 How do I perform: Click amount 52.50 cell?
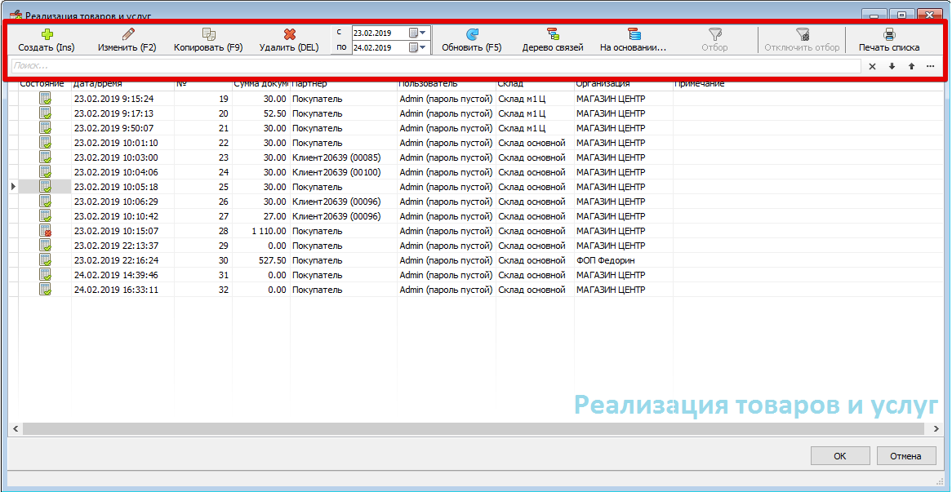tap(261, 113)
